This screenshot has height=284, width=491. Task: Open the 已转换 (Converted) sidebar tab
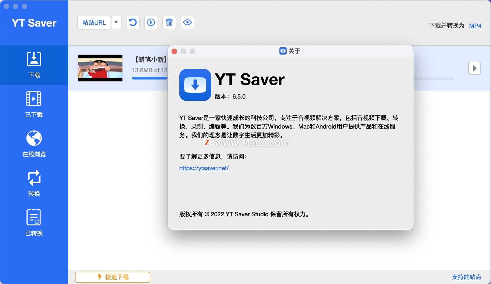[34, 222]
